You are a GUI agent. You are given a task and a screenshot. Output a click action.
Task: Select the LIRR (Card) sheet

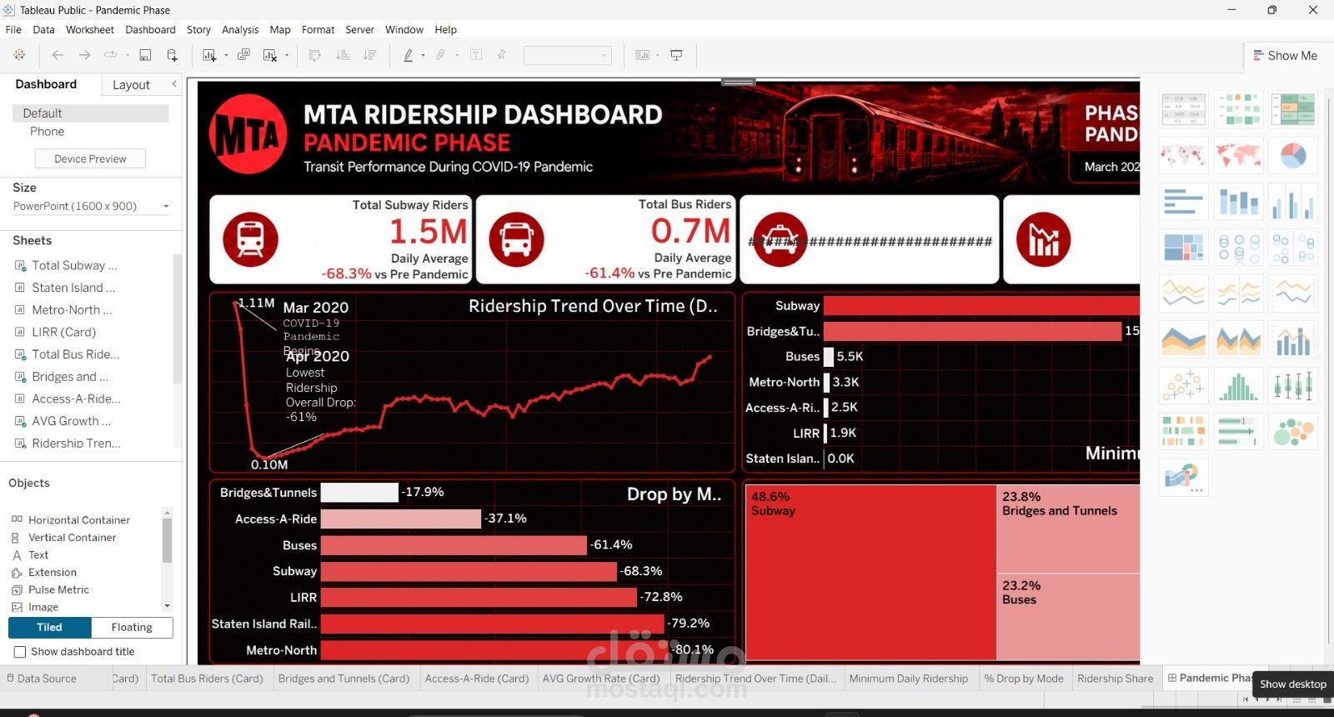(64, 332)
